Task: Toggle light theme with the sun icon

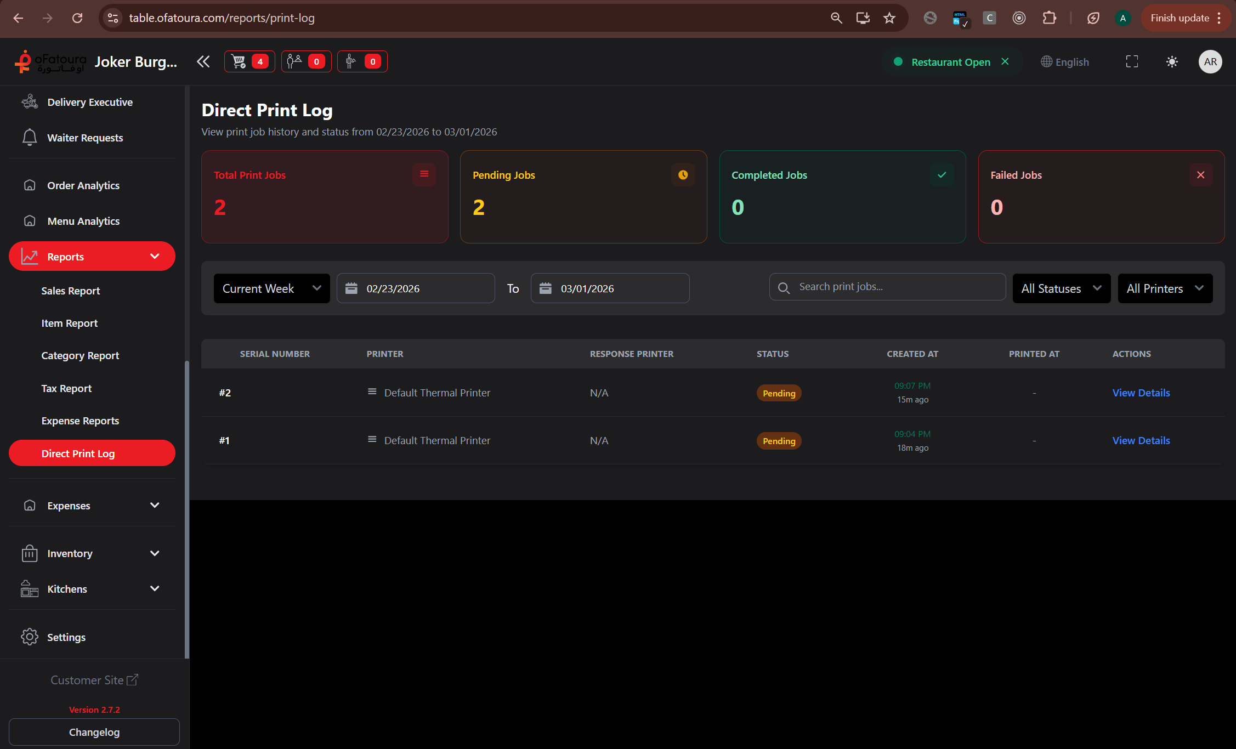Action: click(1172, 62)
